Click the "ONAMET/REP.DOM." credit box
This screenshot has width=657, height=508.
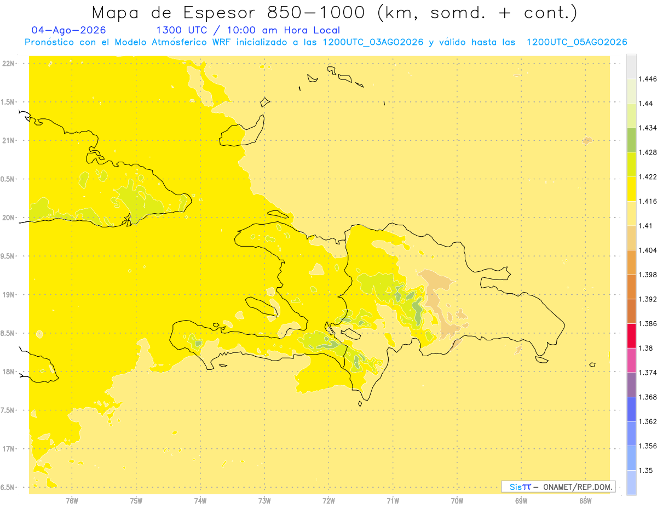pos(558,487)
